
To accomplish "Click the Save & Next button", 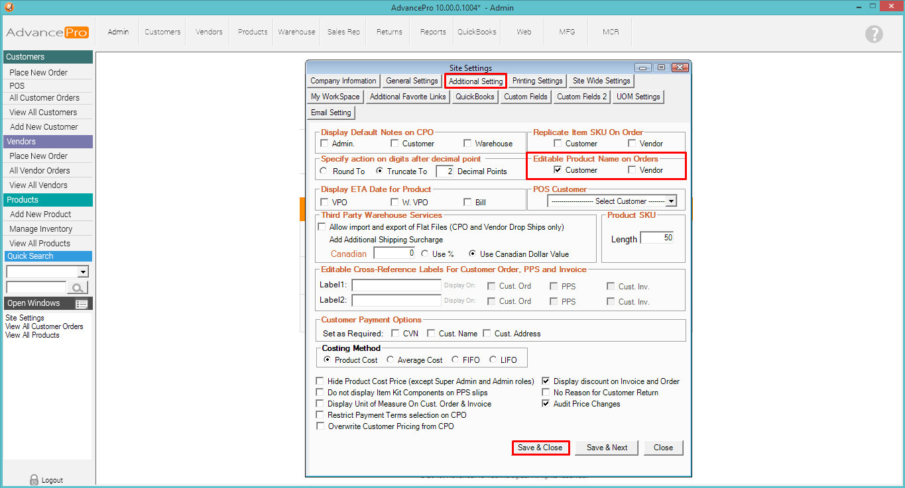I will click(x=607, y=448).
